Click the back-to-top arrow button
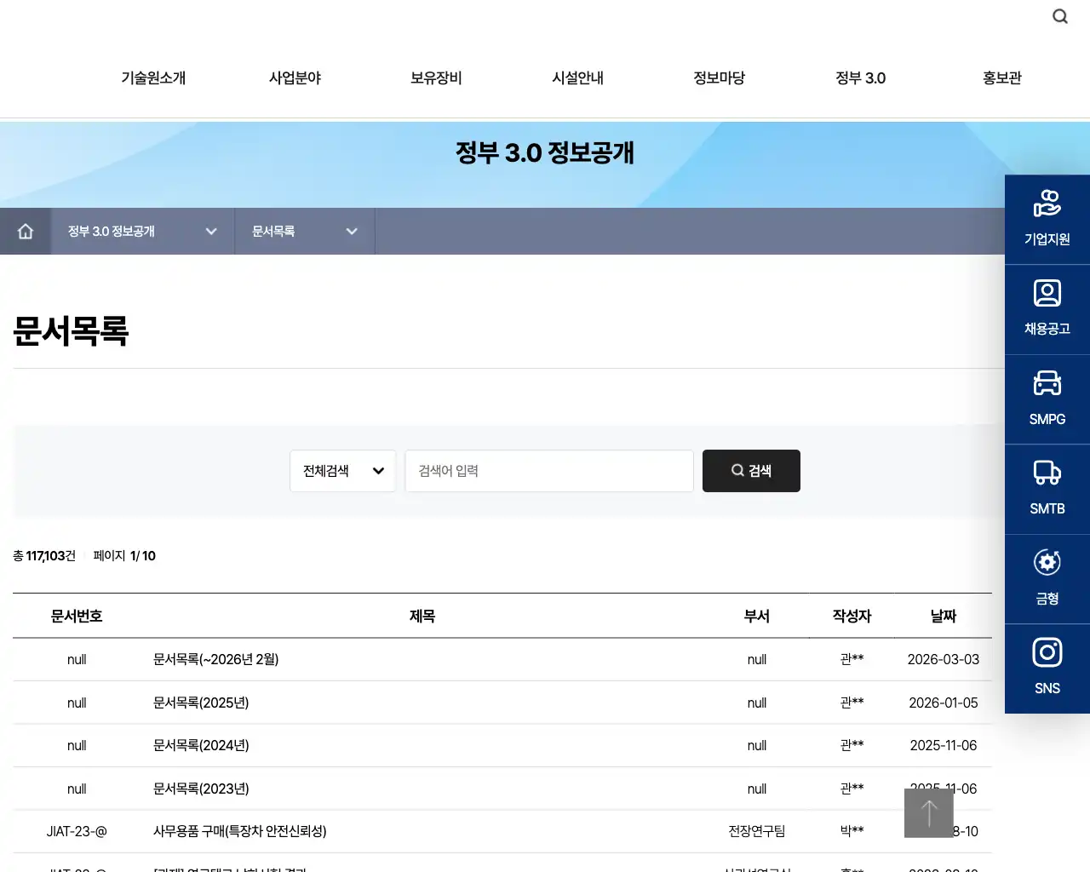The height and width of the screenshot is (872, 1090). (x=928, y=812)
